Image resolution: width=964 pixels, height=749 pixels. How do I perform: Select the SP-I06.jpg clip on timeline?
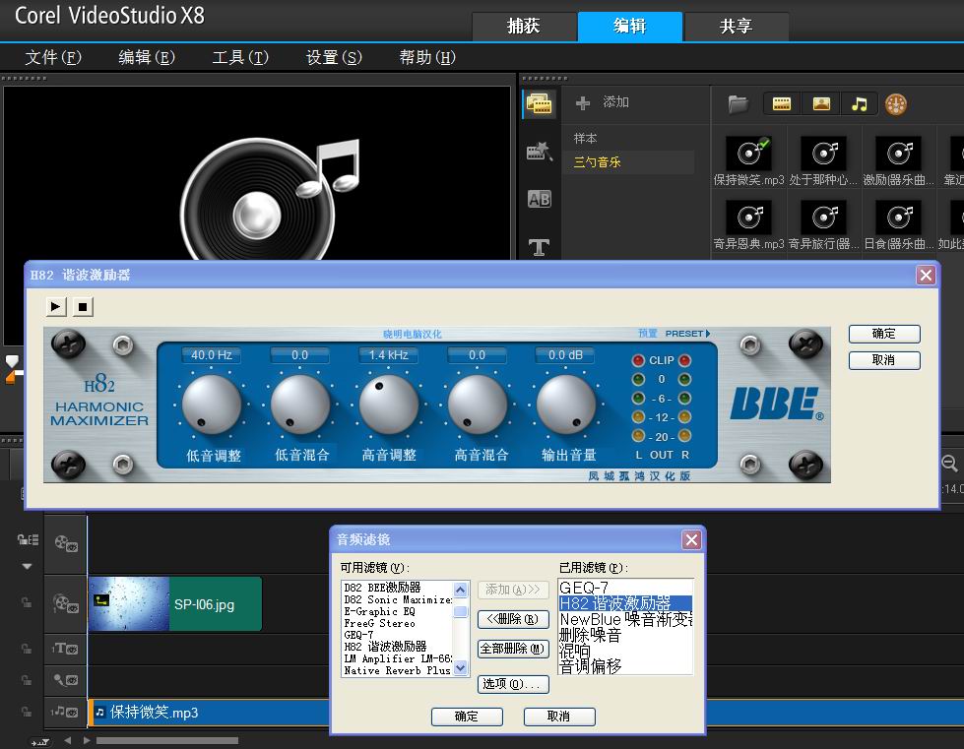coord(175,604)
